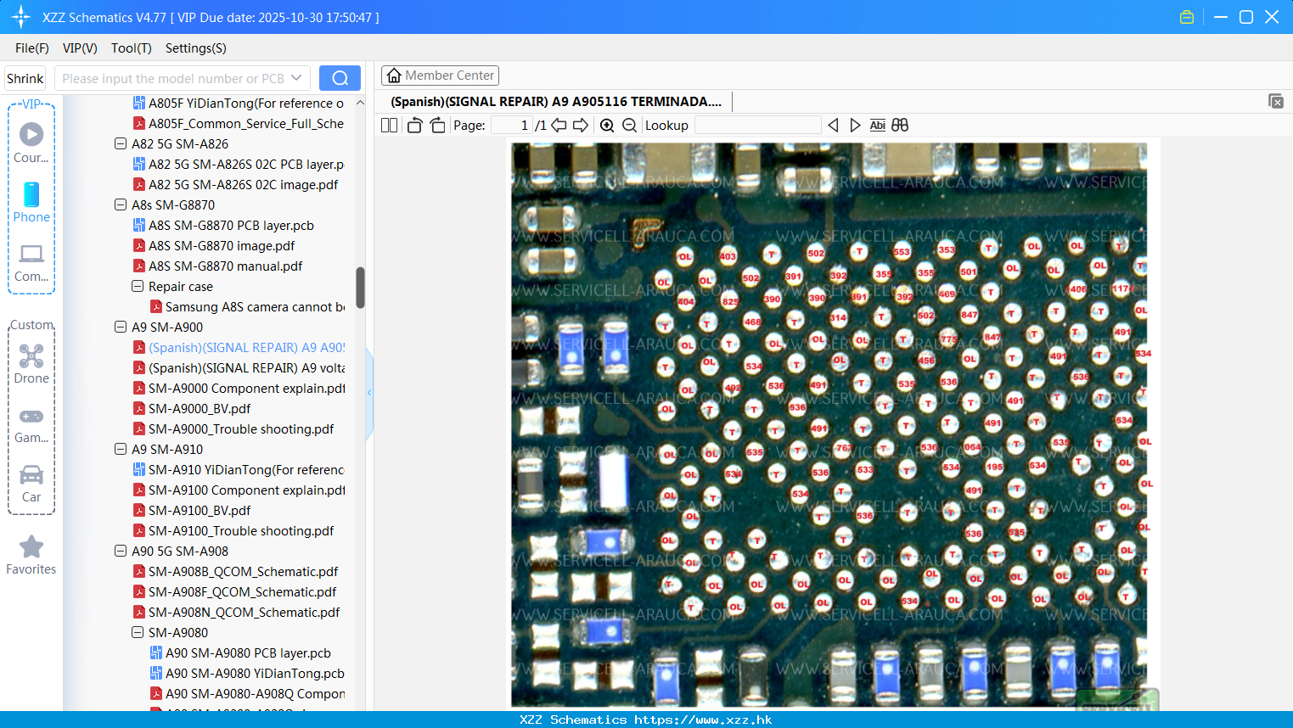Click the Lookup text field

757,126
